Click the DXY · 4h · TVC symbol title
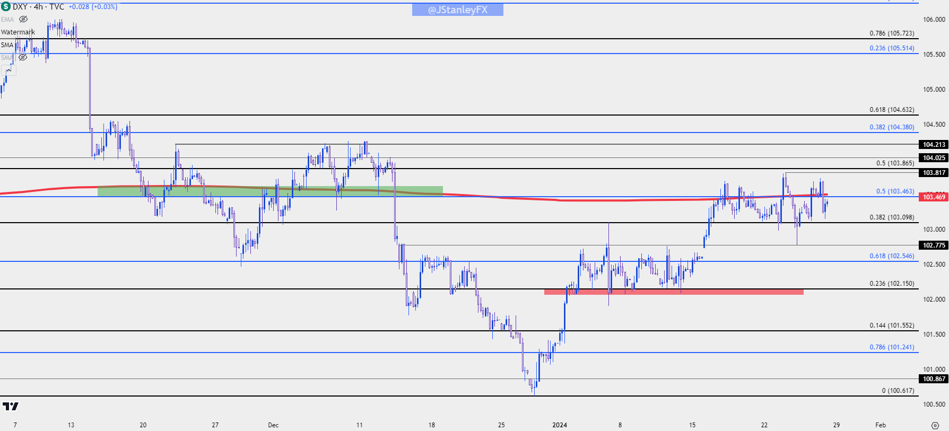This screenshot has width=949, height=431. [x=38, y=7]
